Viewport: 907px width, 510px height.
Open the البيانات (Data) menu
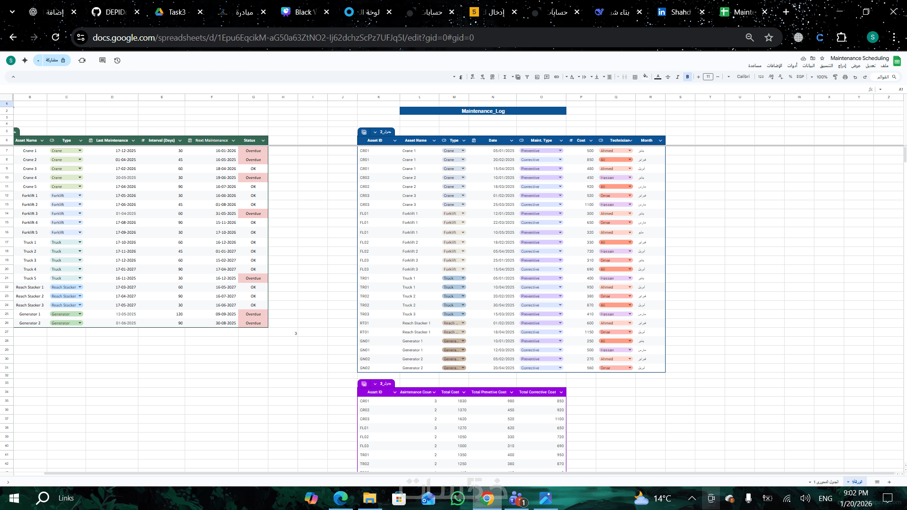pos(808,66)
